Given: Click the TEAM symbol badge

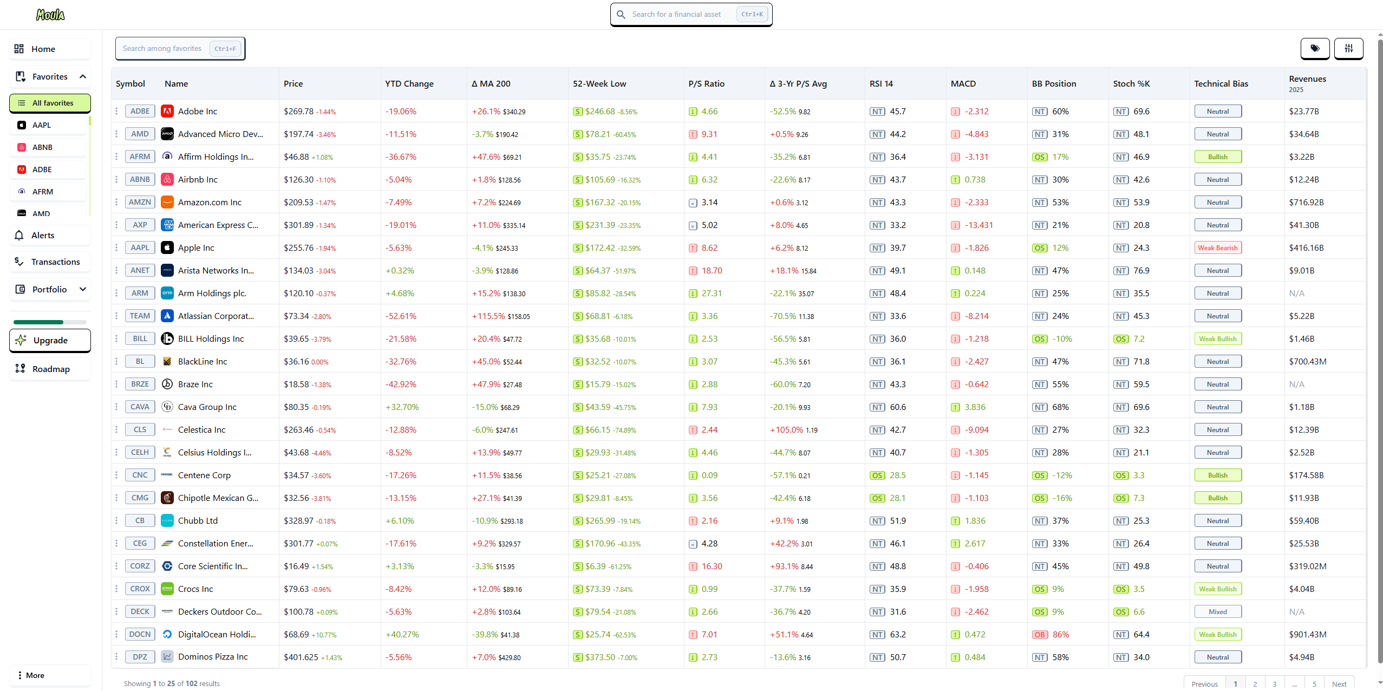Looking at the screenshot, I should click(140, 316).
